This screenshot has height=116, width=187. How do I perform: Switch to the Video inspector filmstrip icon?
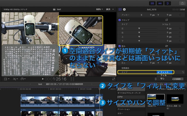[x=120, y=10]
